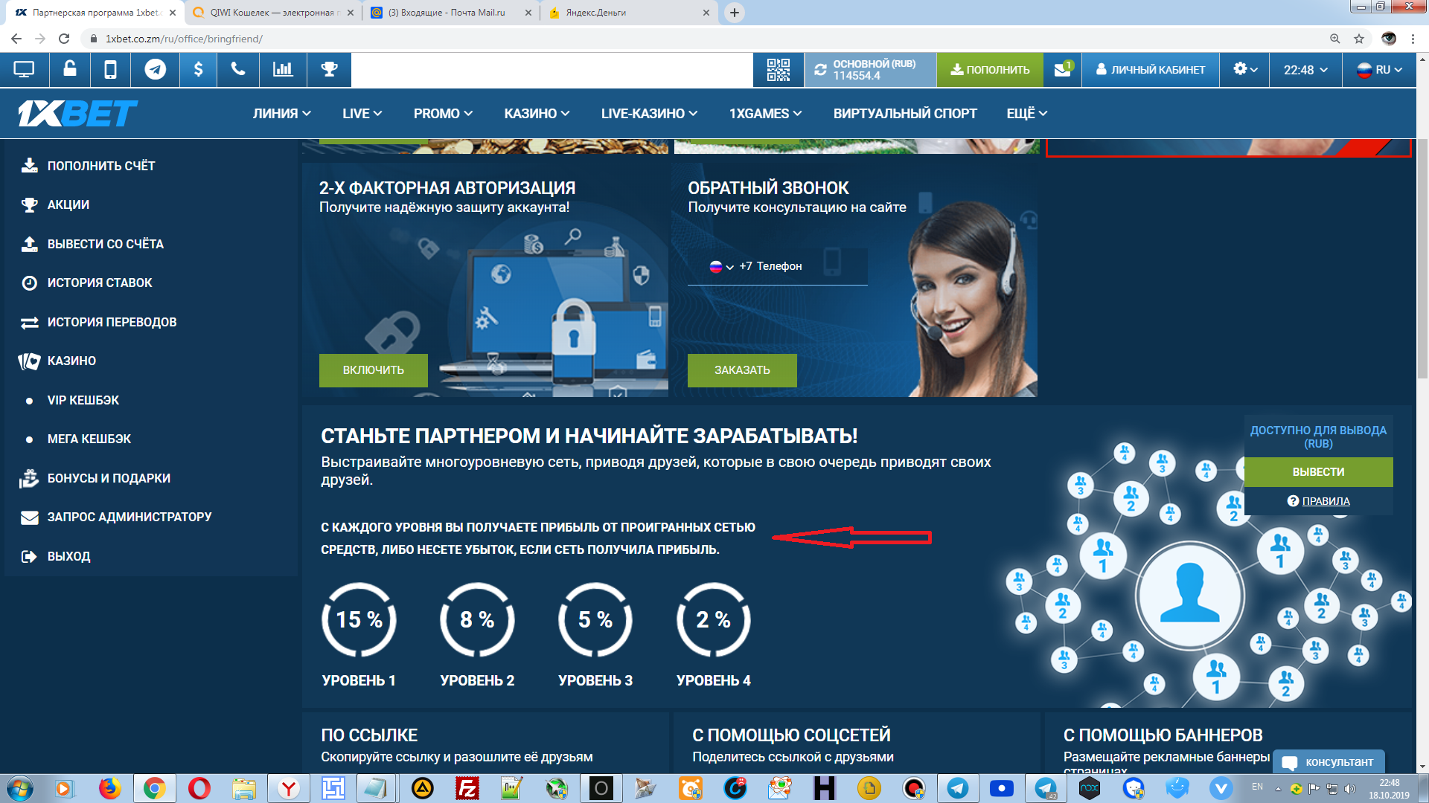Open the Telegram icon in site top bar
This screenshot has width=1429, height=803.
[155, 70]
